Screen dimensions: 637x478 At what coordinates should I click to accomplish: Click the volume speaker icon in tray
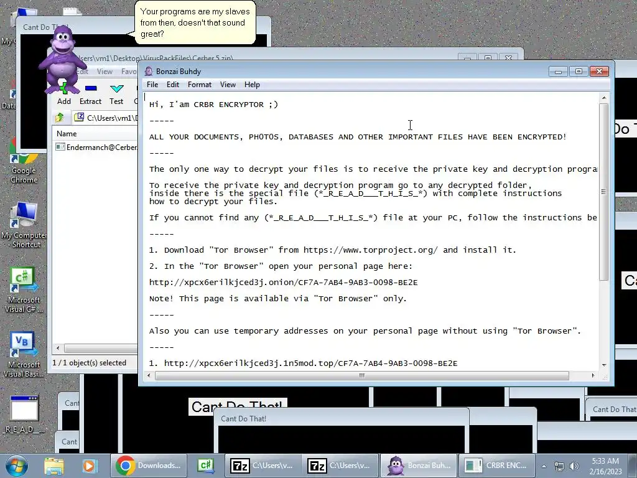click(x=574, y=466)
